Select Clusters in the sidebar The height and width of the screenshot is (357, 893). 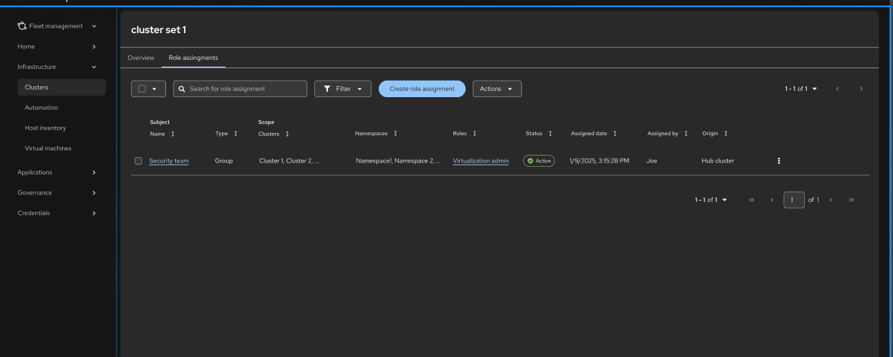[x=61, y=88]
